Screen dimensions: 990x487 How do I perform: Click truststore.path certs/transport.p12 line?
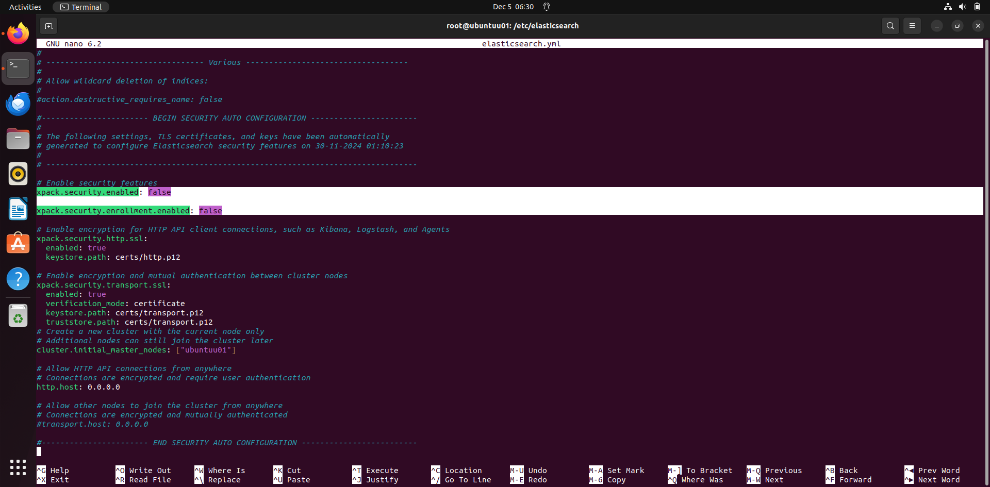(129, 322)
